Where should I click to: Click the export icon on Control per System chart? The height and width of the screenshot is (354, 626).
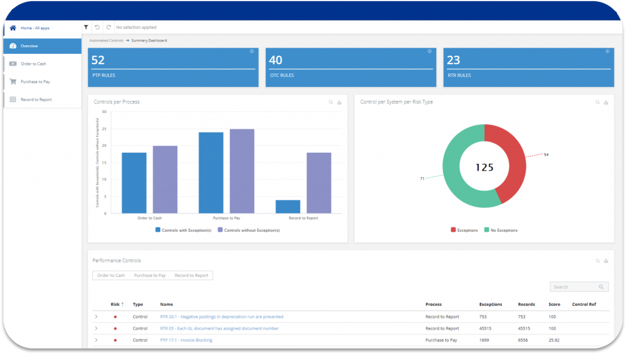point(606,102)
